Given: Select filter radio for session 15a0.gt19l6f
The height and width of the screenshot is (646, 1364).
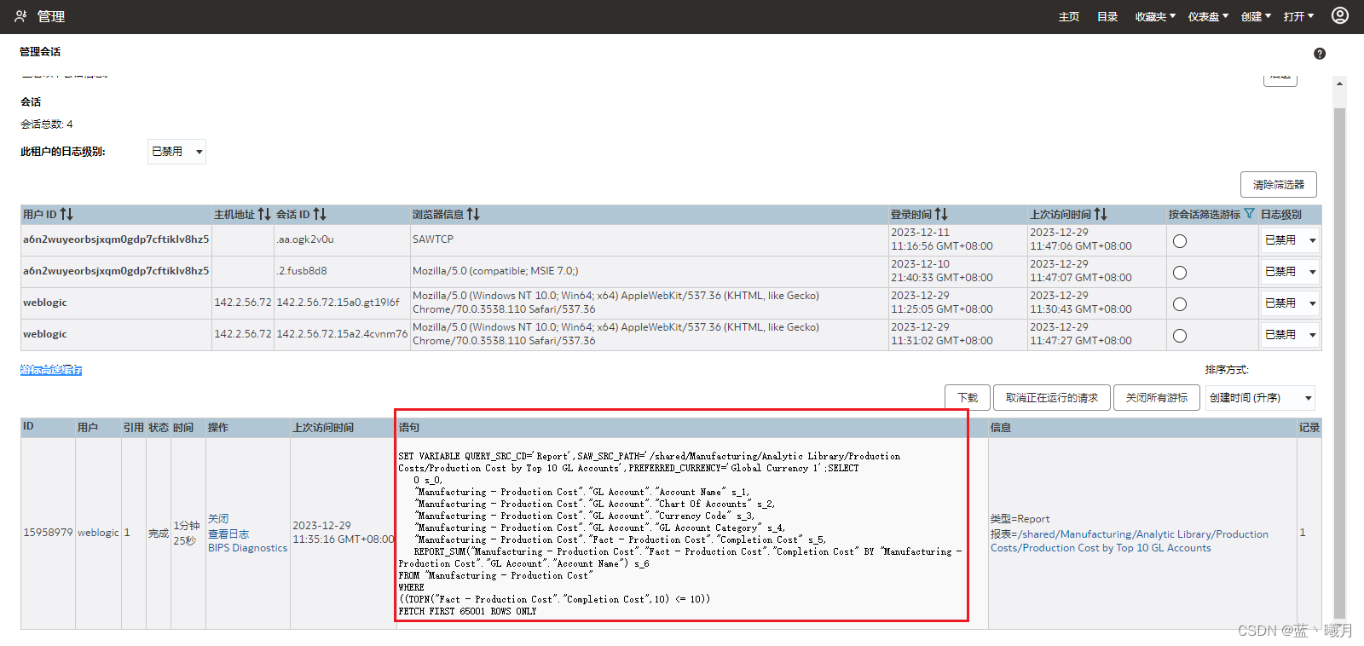Looking at the screenshot, I should (x=1180, y=304).
